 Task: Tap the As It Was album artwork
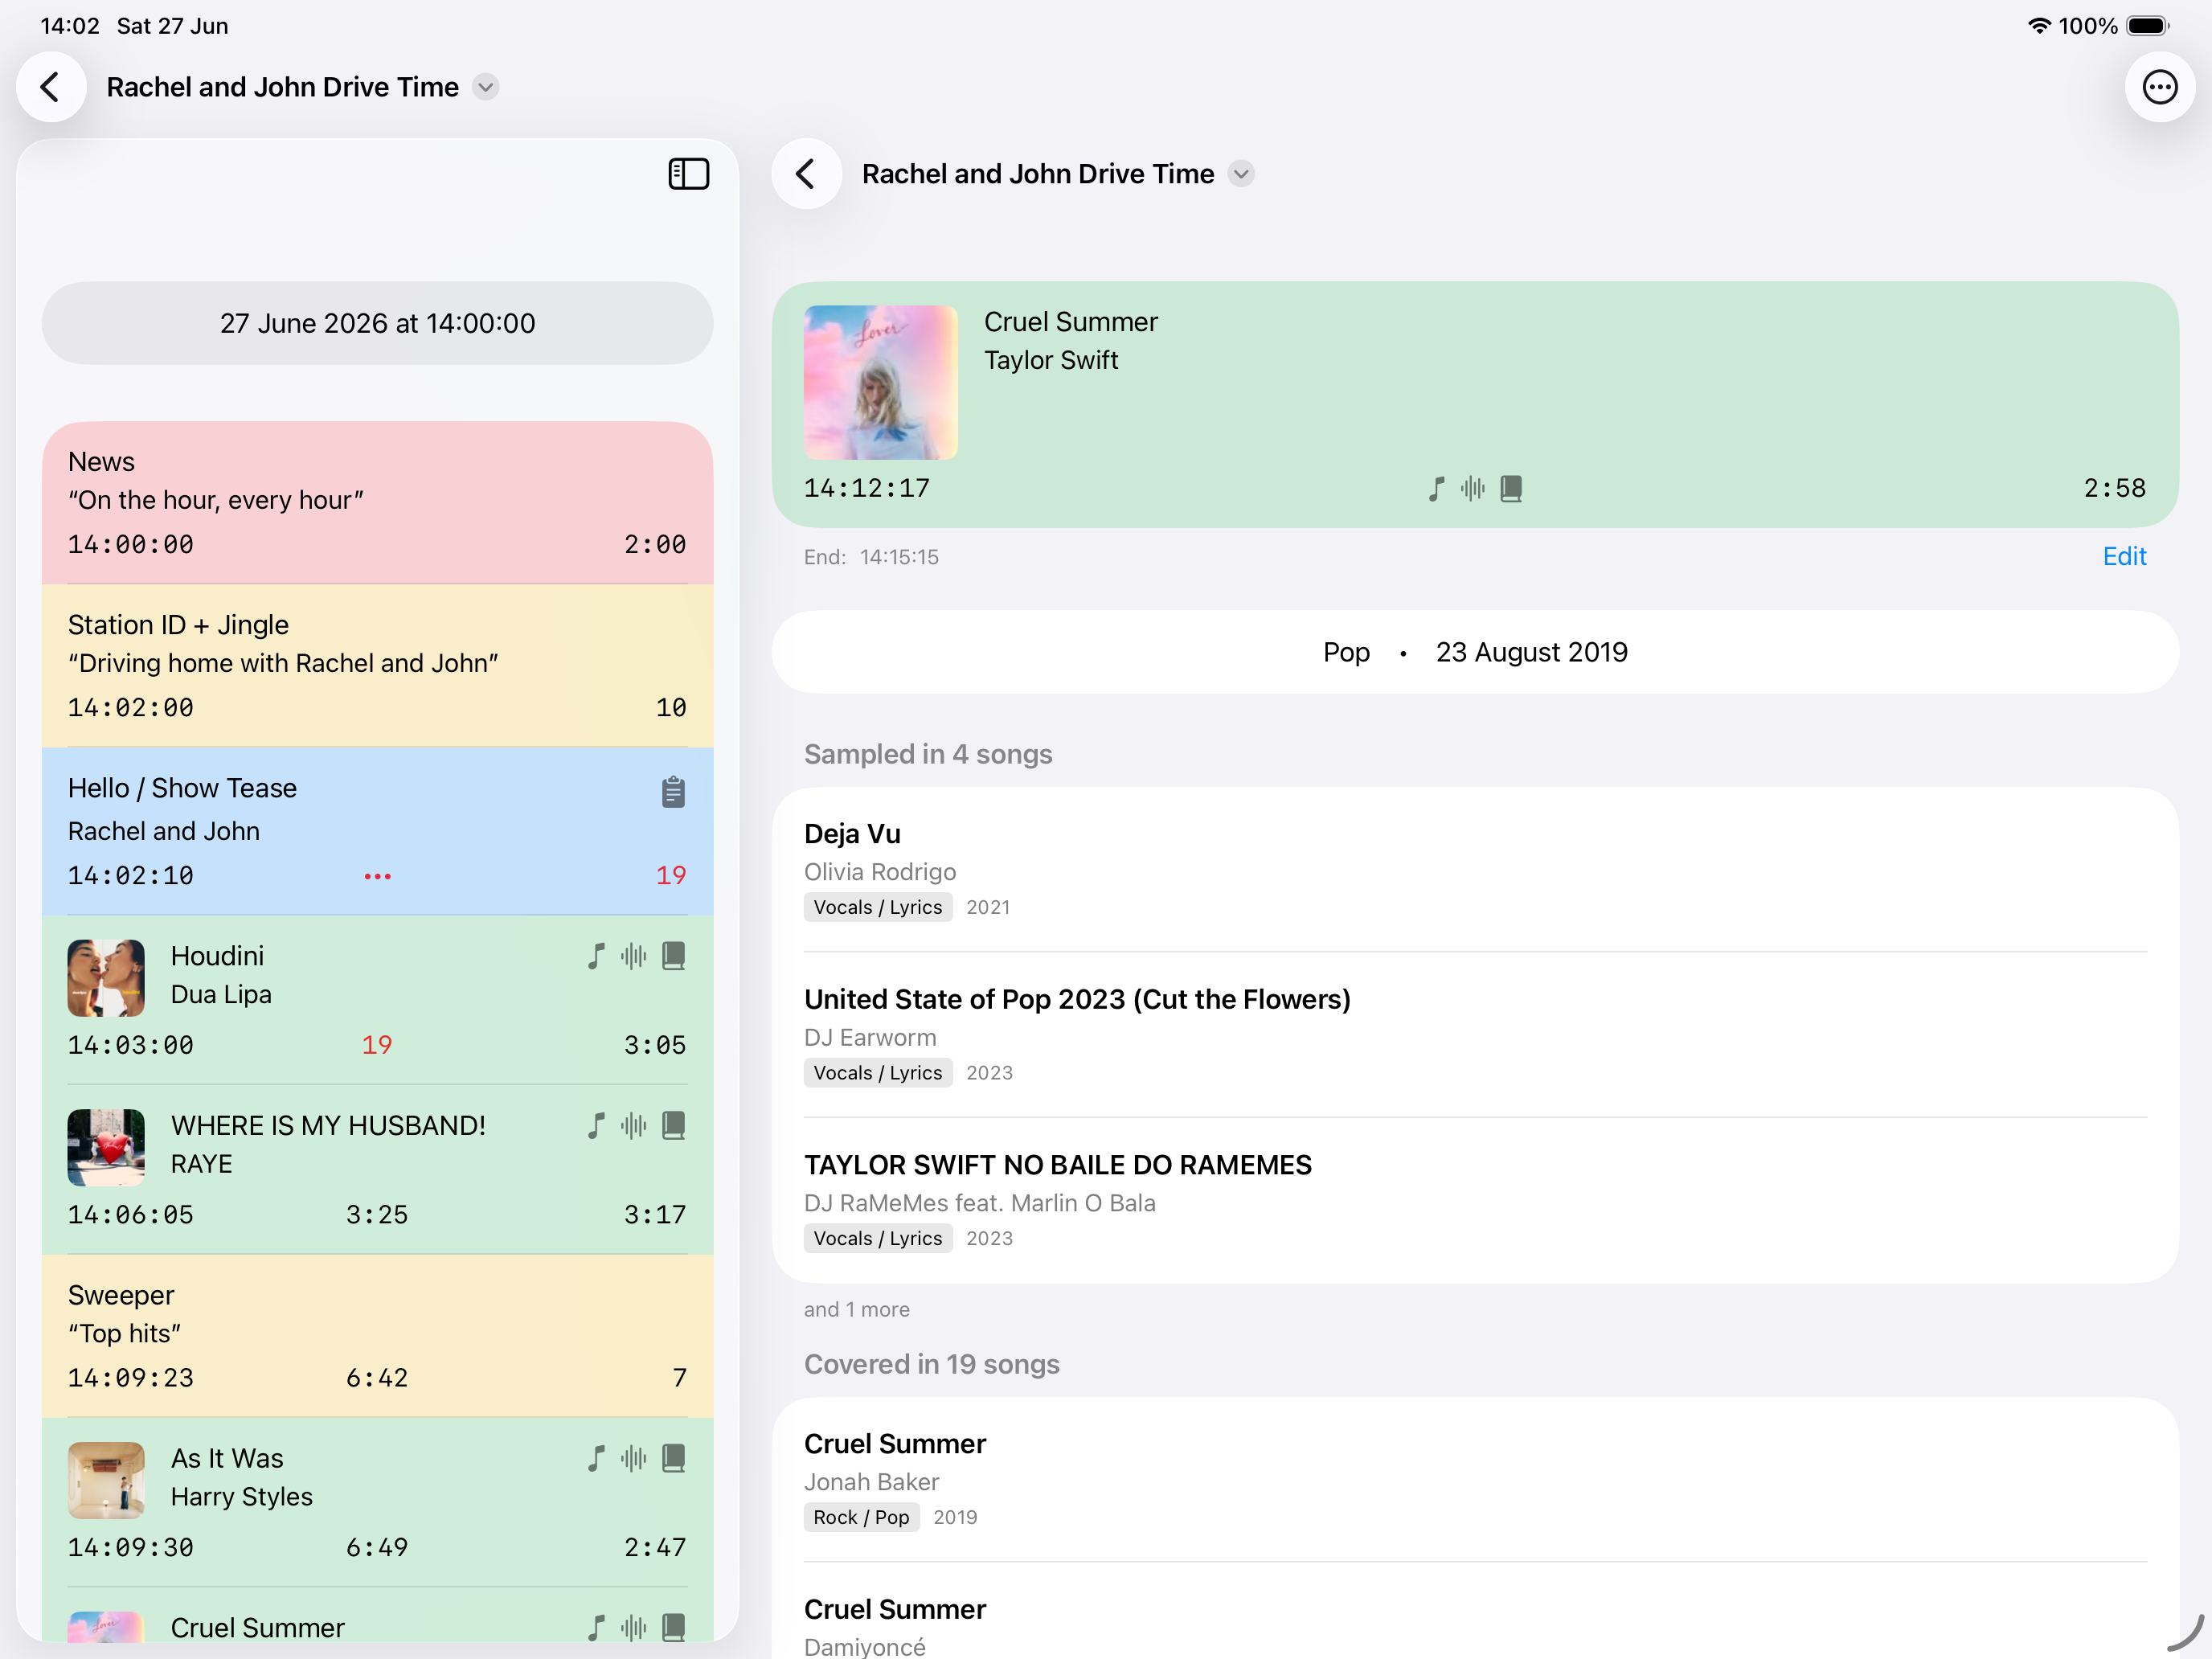point(106,1481)
